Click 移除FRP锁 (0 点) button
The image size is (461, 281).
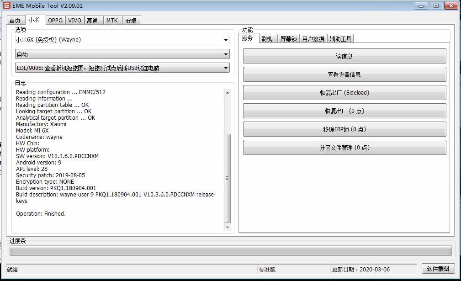coord(344,129)
